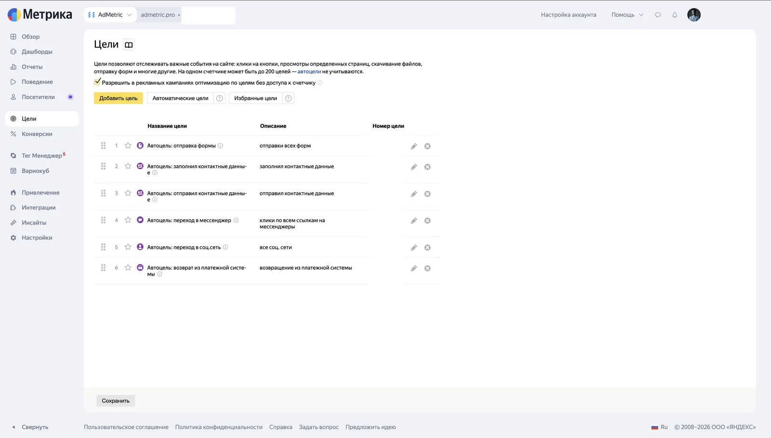Open the user avatar profile
The height and width of the screenshot is (438, 771).
[x=694, y=15]
